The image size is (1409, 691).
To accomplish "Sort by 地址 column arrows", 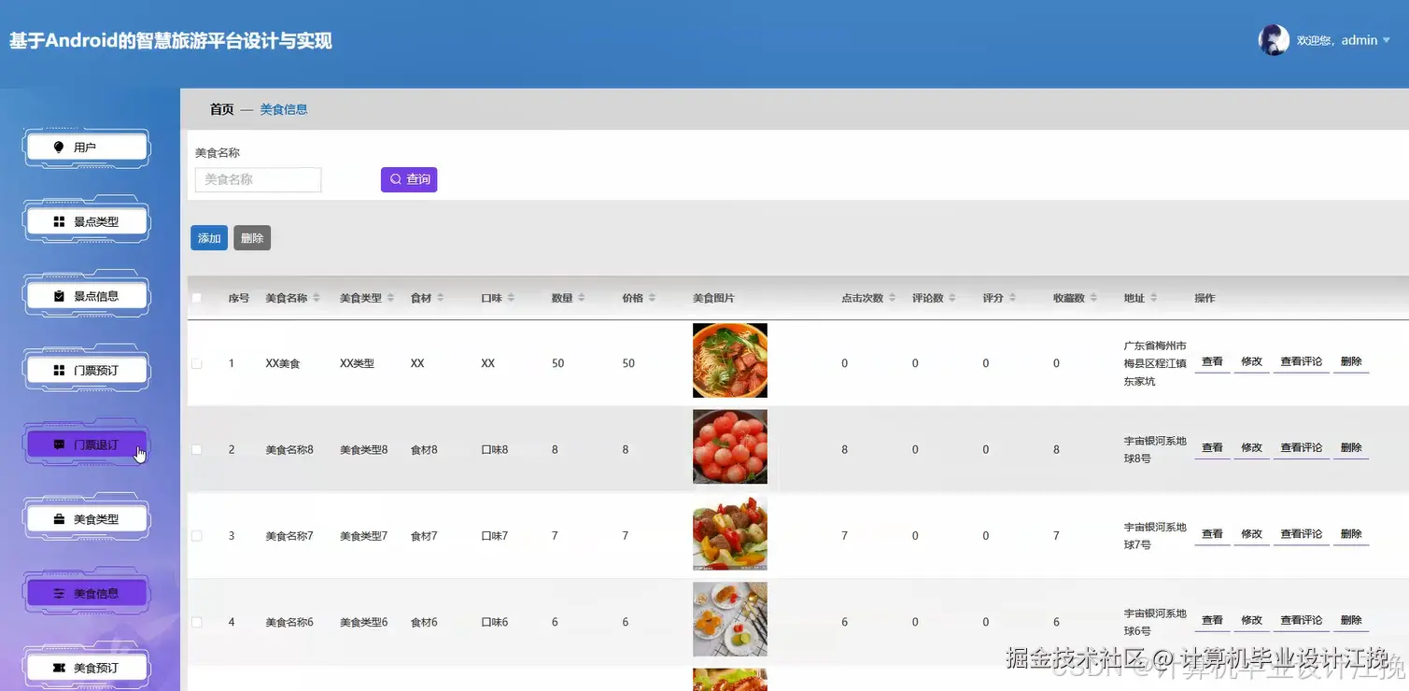I will (x=1153, y=298).
